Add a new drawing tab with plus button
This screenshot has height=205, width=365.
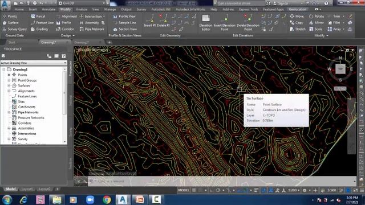(x=109, y=42)
